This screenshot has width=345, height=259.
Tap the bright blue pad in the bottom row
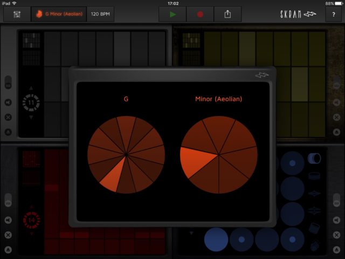[x=216, y=240]
